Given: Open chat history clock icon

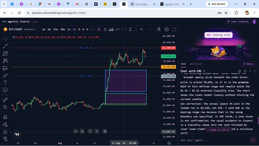Looking at the screenshot, I should click(245, 71).
